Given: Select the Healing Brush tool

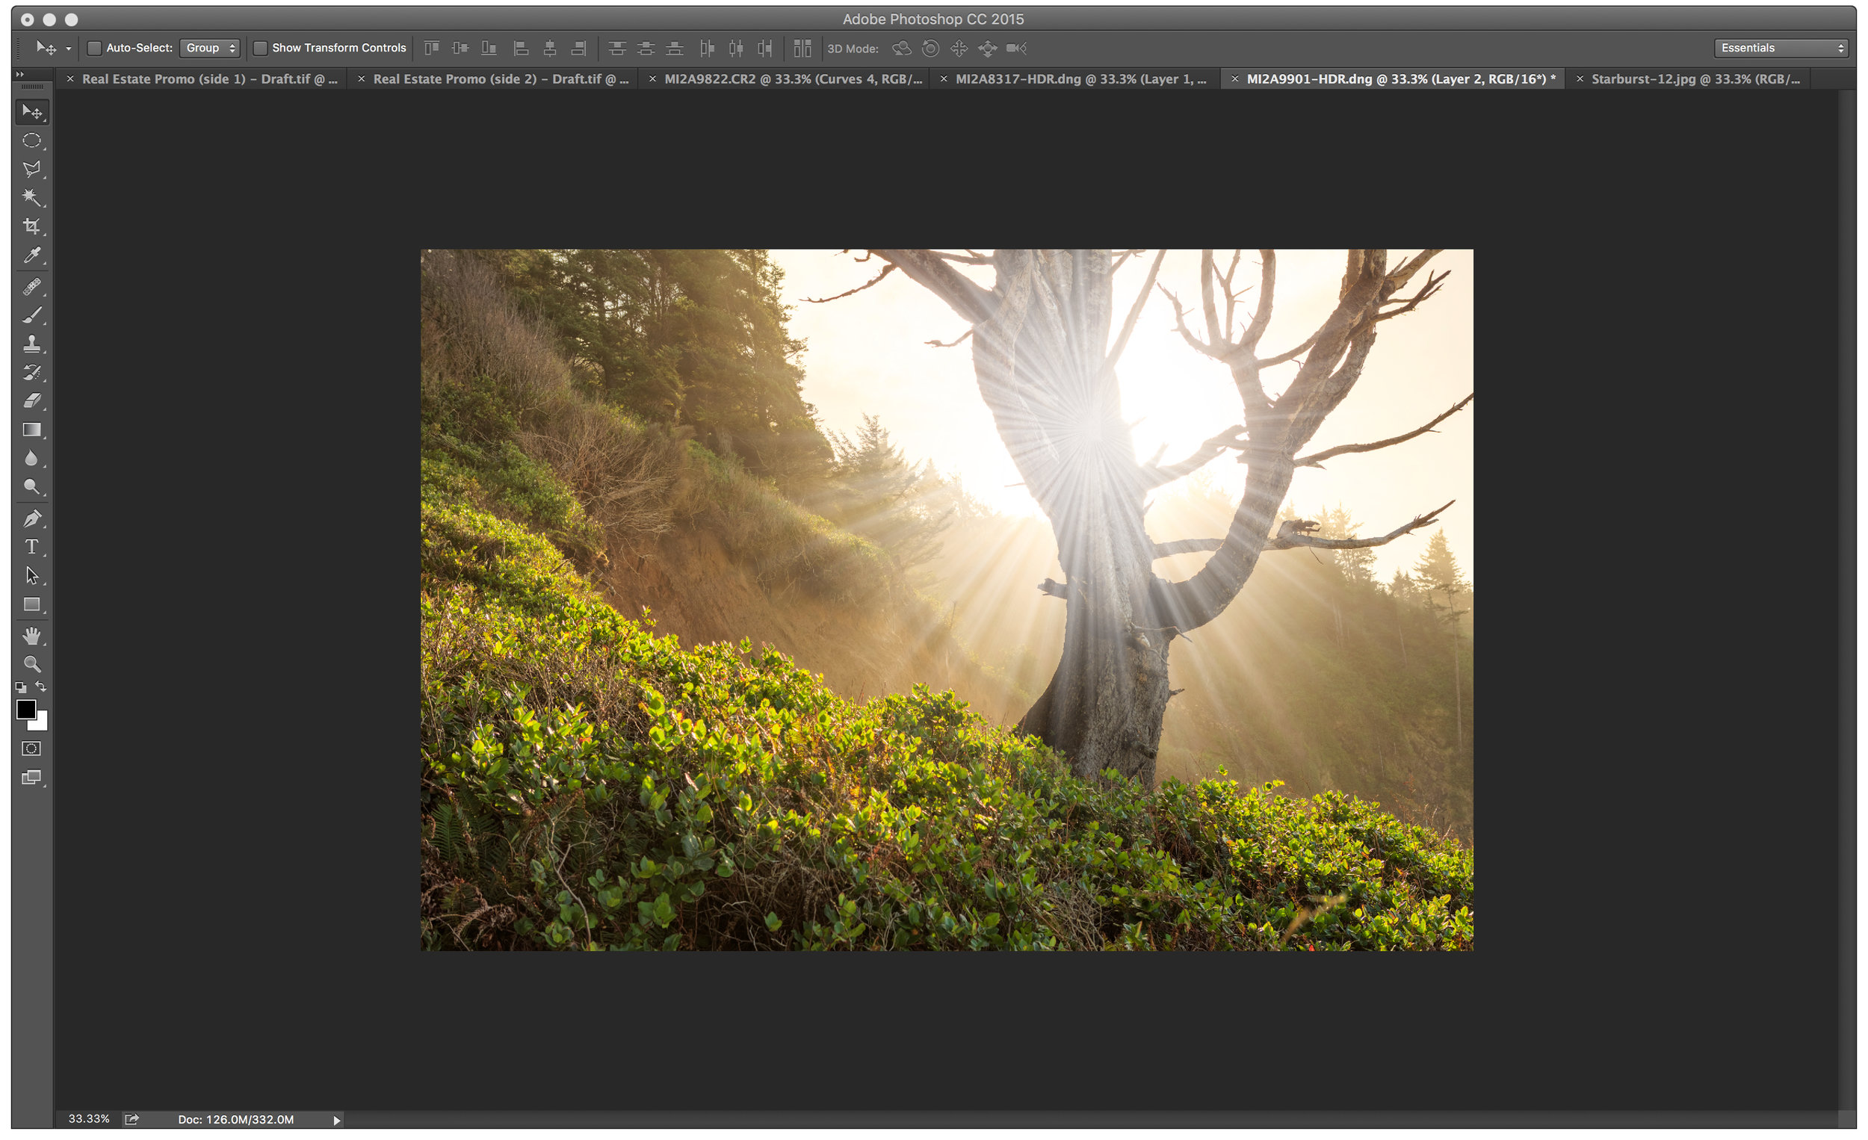Looking at the screenshot, I should tap(32, 287).
